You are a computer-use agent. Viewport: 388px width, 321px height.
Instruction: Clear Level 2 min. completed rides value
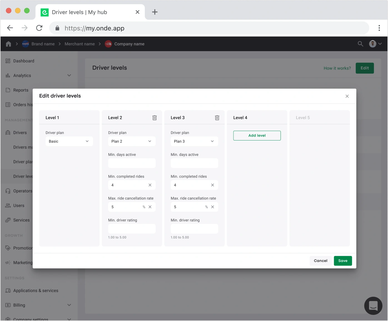tap(150, 185)
